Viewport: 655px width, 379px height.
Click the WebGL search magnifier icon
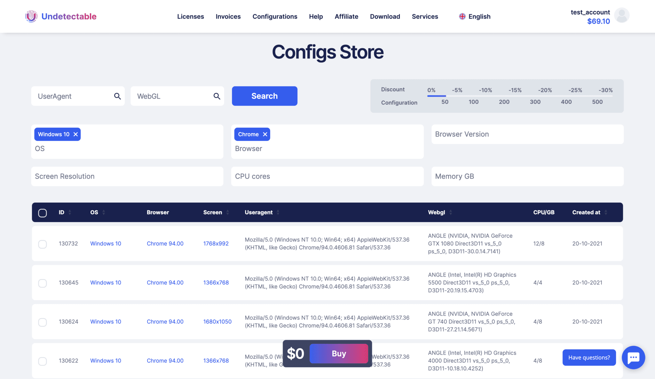217,96
